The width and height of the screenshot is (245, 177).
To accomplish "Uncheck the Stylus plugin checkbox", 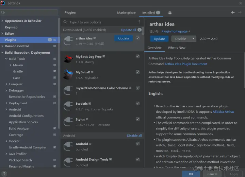I will [x=137, y=119].
